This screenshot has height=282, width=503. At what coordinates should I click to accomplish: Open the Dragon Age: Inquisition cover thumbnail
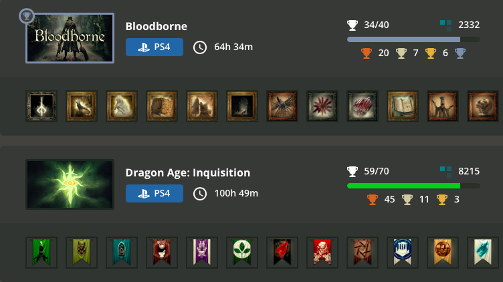pos(70,184)
